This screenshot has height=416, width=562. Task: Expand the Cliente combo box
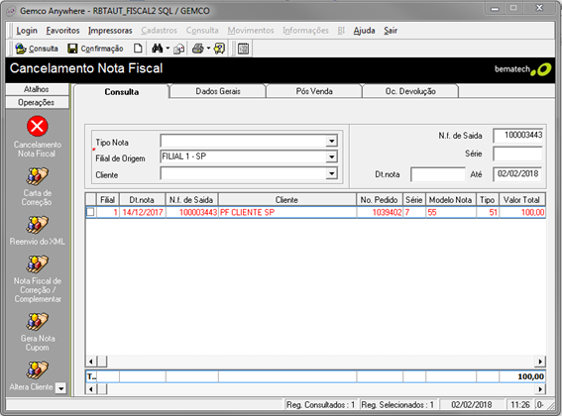click(x=332, y=173)
